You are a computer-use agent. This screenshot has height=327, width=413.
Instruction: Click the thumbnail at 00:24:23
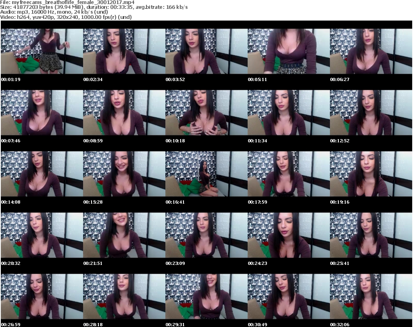click(x=289, y=235)
